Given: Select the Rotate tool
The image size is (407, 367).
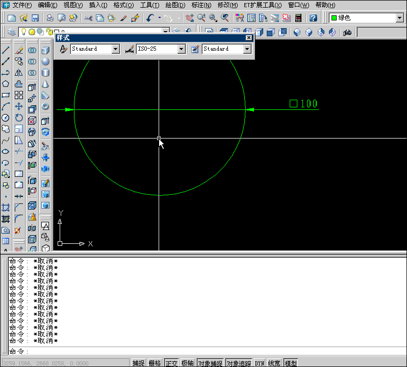Looking at the screenshot, I should 19,118.
